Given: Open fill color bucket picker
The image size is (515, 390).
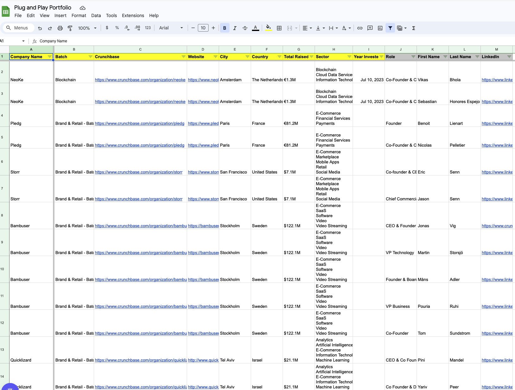Looking at the screenshot, I should (x=268, y=28).
